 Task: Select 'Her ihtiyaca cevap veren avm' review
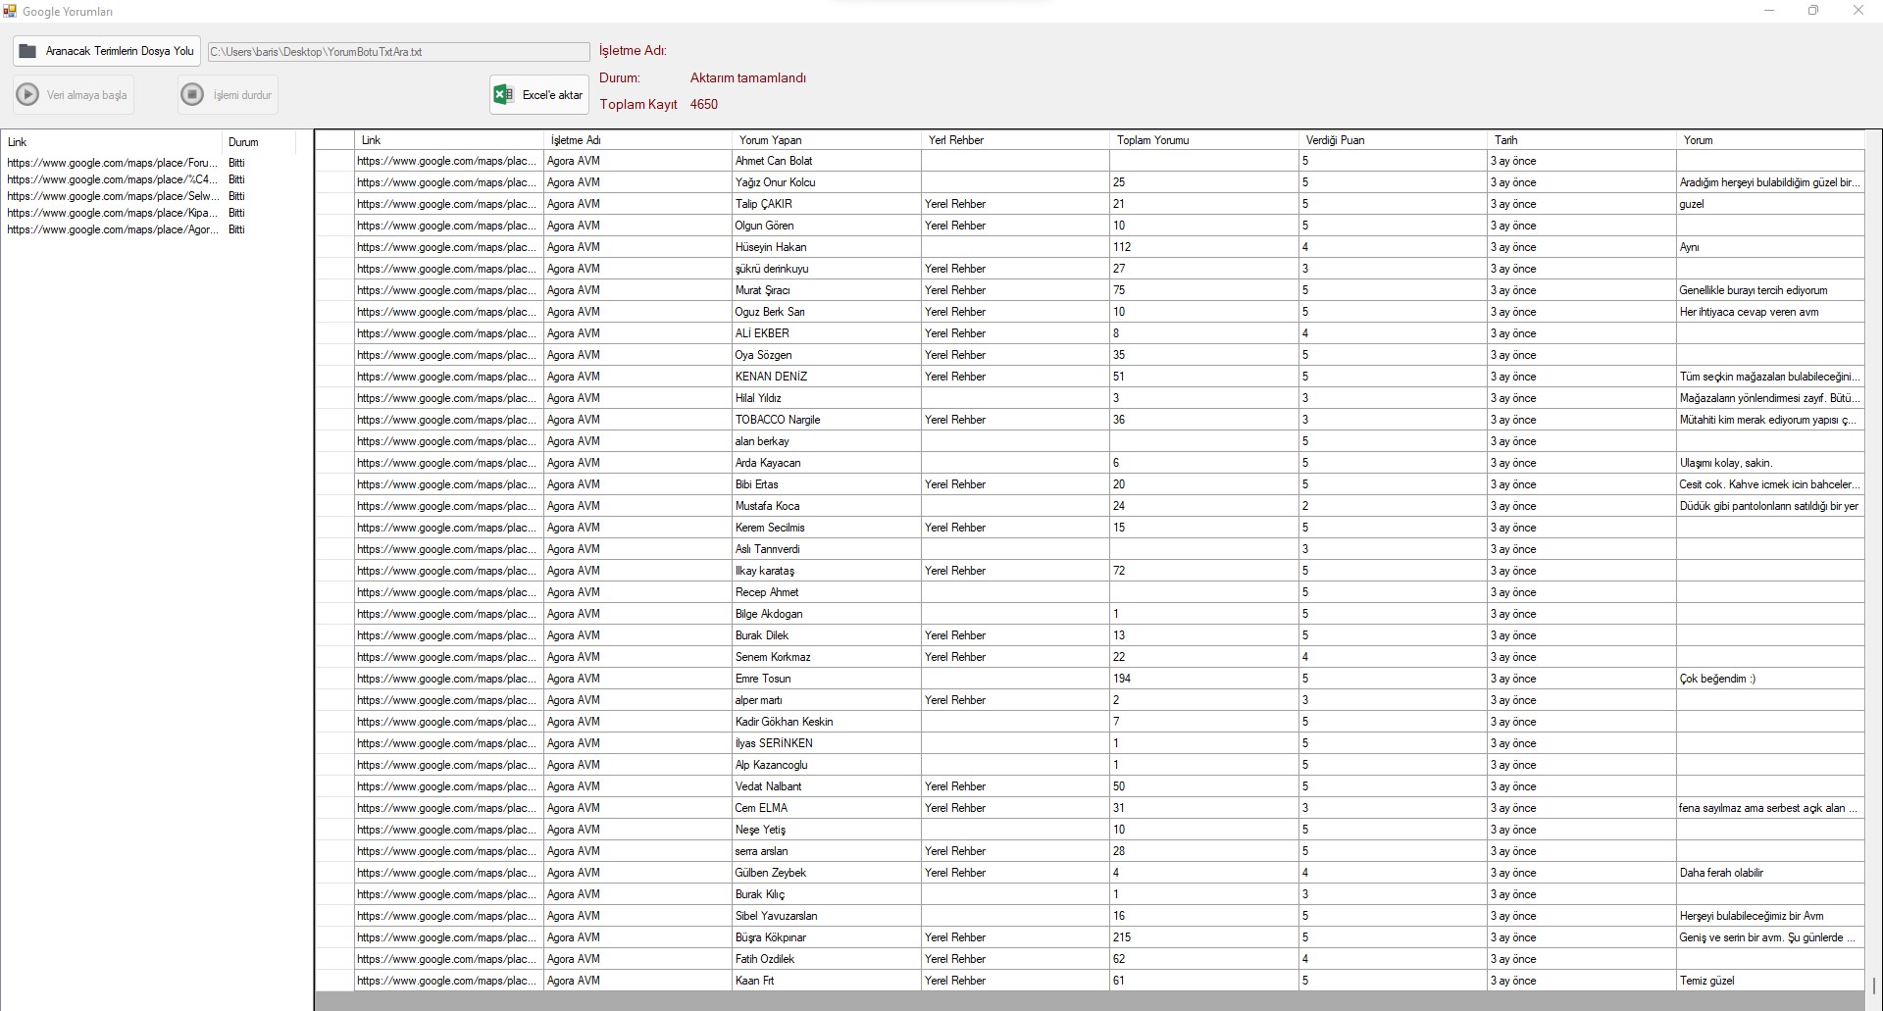point(1770,312)
